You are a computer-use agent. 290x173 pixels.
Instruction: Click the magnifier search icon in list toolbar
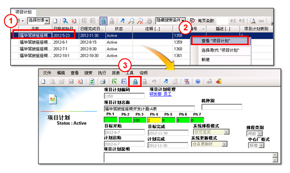click(131, 21)
